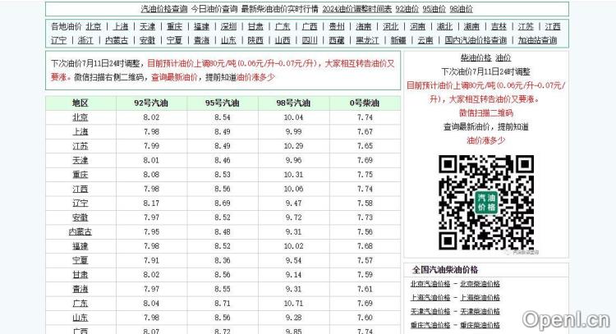Open 北京 in the price table's region column
This screenshot has width=616, height=334.
click(x=80, y=117)
